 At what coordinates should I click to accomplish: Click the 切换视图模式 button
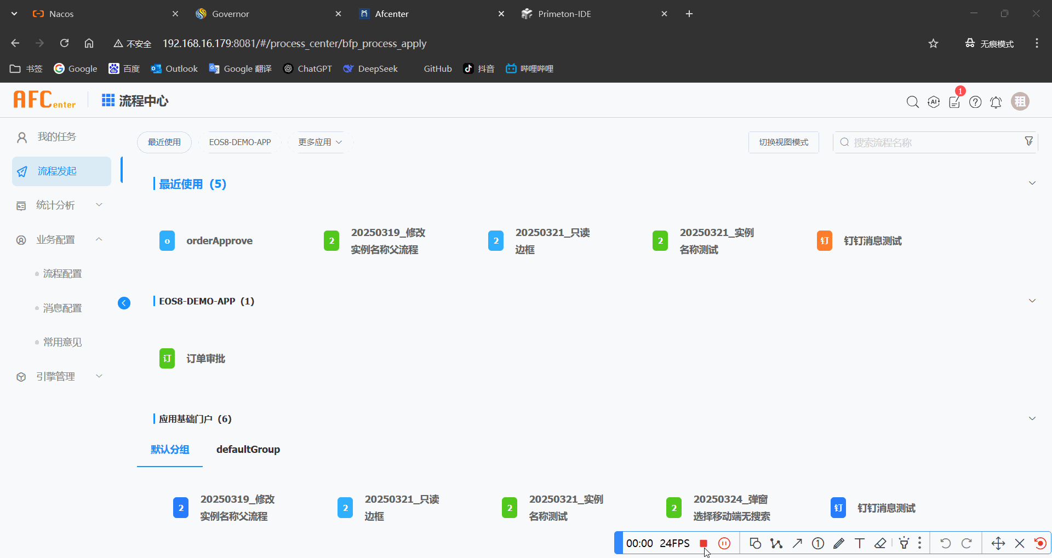[783, 142]
